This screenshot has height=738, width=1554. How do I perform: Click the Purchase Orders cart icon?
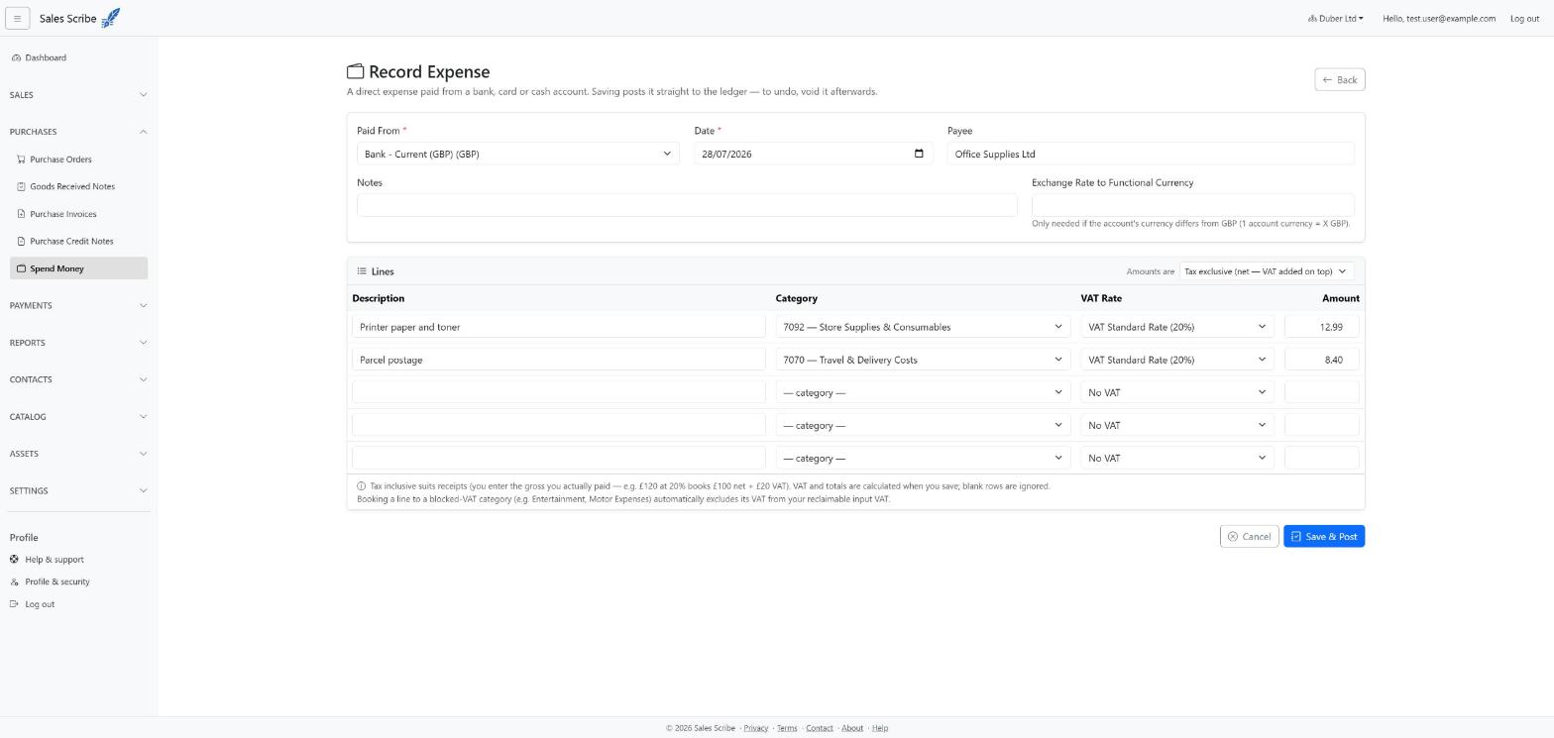[22, 159]
